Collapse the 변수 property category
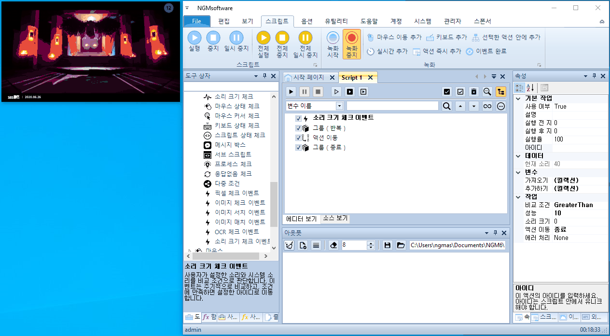610x336 pixels. [519, 172]
